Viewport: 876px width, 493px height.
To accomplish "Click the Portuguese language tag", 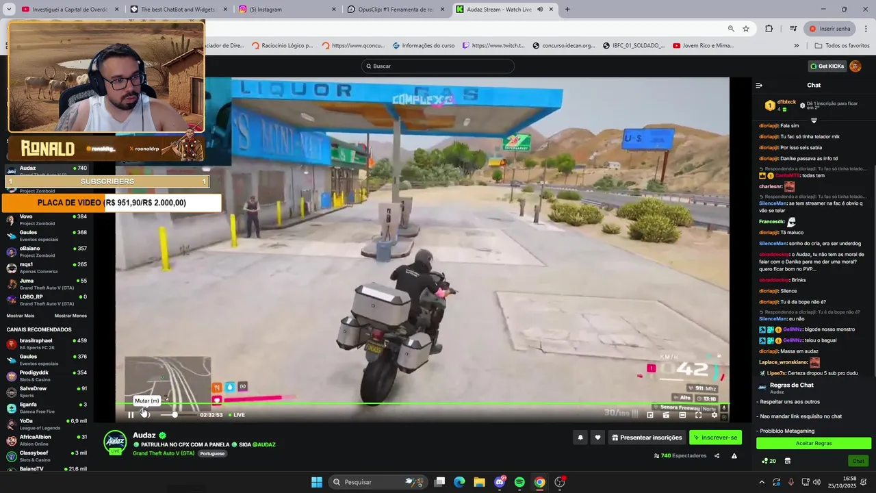I will 212,453.
